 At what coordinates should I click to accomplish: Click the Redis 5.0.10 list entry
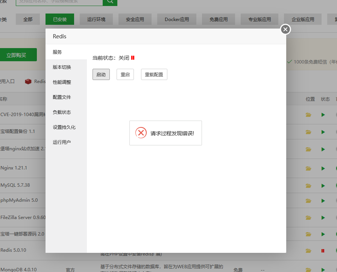(13, 250)
